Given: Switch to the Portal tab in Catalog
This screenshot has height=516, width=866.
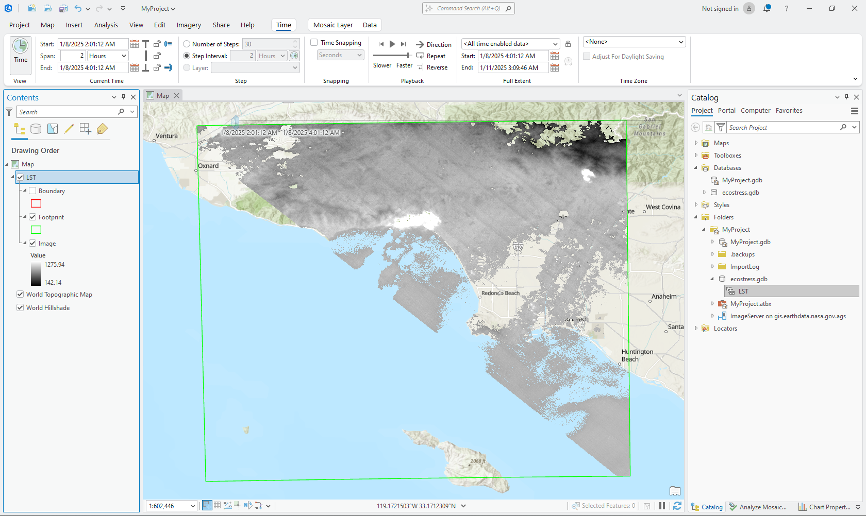Looking at the screenshot, I should pyautogui.click(x=726, y=111).
